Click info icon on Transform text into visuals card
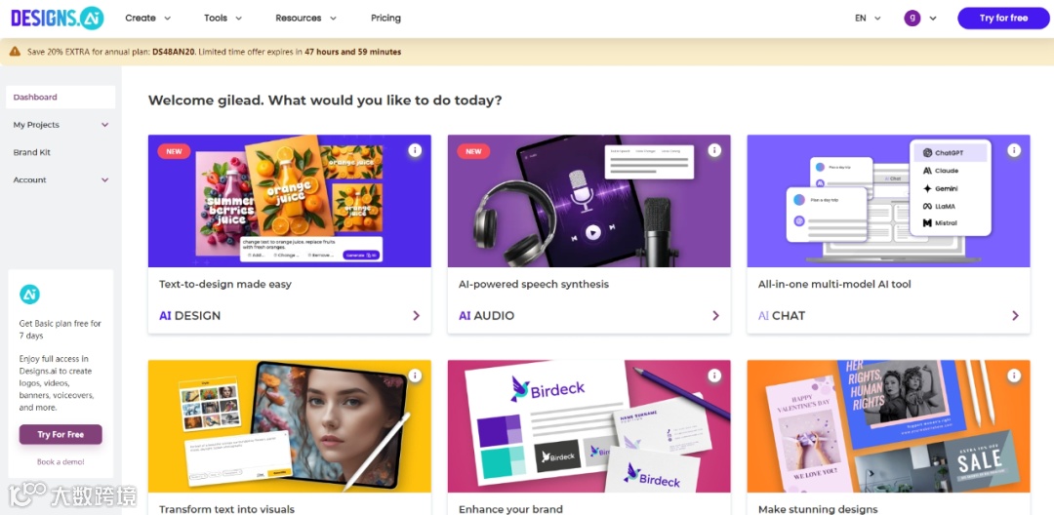Screen dimensions: 1054x515 coord(415,376)
